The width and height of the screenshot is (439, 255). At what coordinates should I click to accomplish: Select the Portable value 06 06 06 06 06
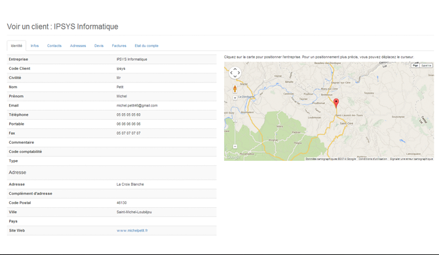128,124
